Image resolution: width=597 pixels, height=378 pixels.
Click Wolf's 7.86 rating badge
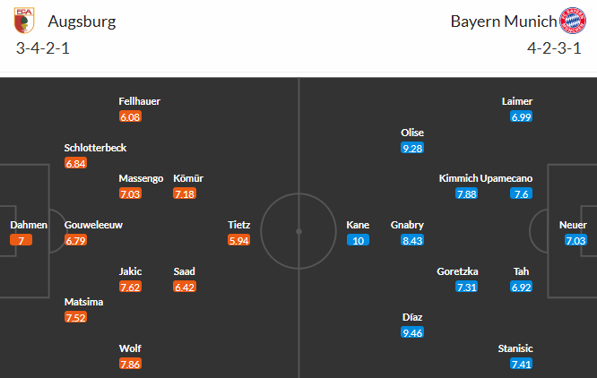click(x=131, y=364)
